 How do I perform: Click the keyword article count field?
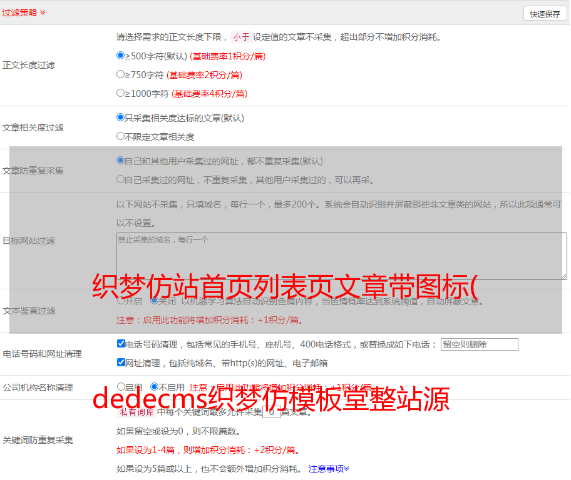tap(272, 412)
